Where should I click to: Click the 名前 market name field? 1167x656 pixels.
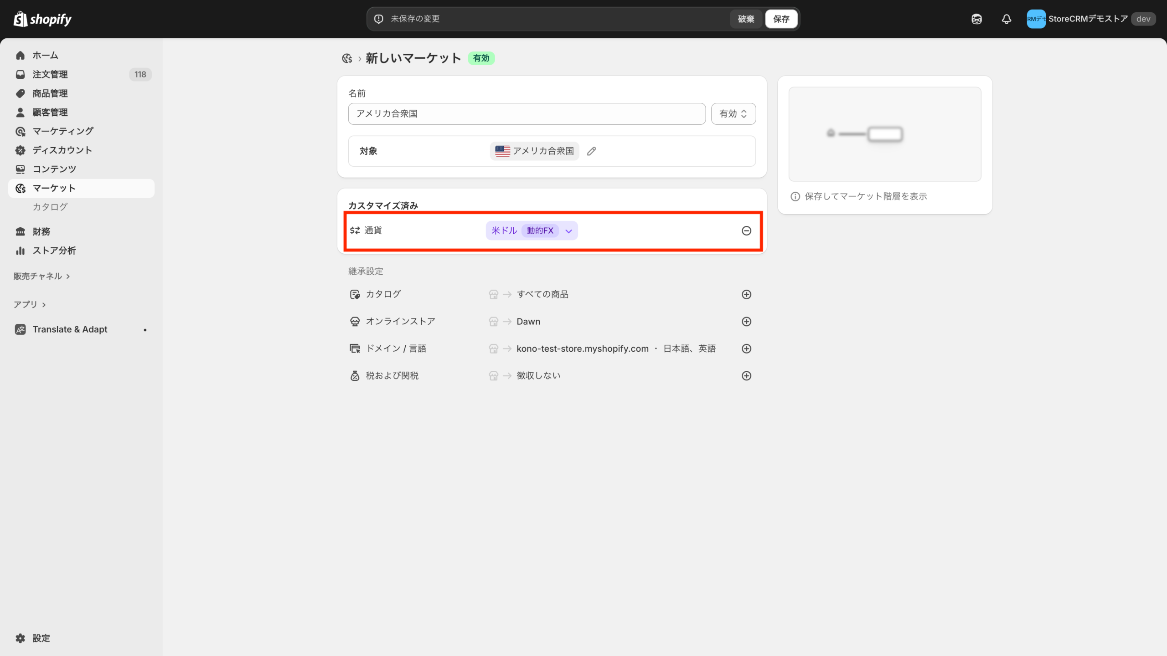tap(527, 114)
